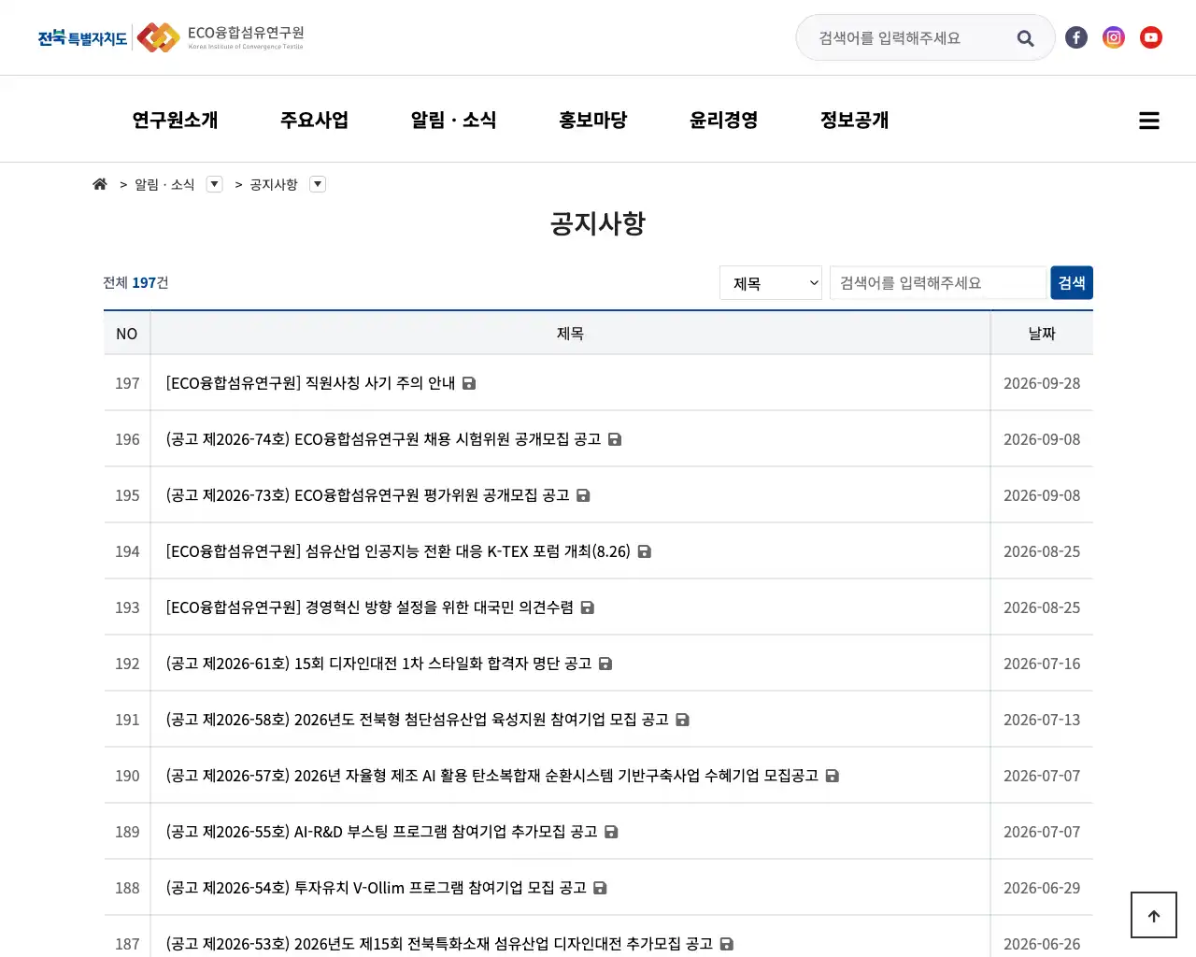Click the date 2026-09-28

(1042, 383)
